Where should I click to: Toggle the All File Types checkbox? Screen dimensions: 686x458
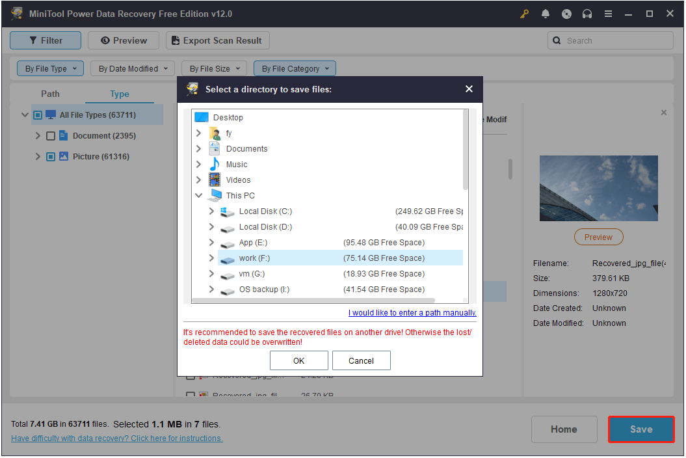(38, 115)
